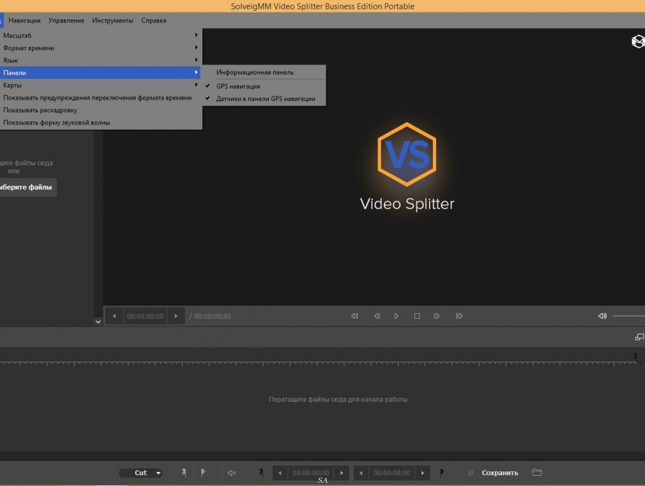This screenshot has width=645, height=486.
Task: Click the marker at the timeline ruler end
Action: coord(635,356)
